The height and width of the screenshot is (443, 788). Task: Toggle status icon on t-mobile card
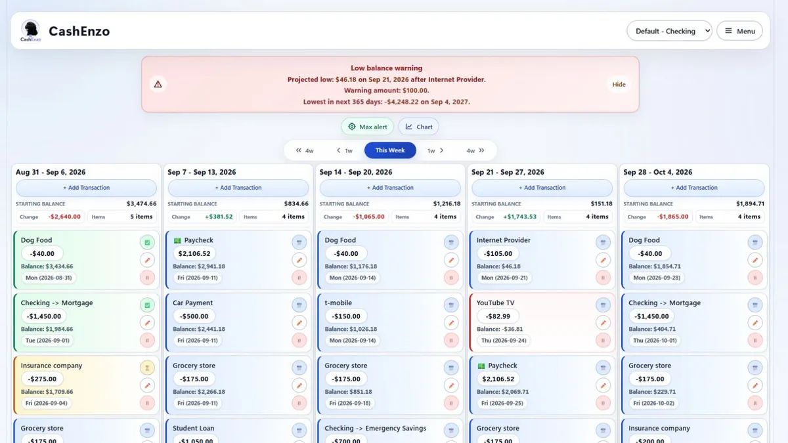point(451,305)
